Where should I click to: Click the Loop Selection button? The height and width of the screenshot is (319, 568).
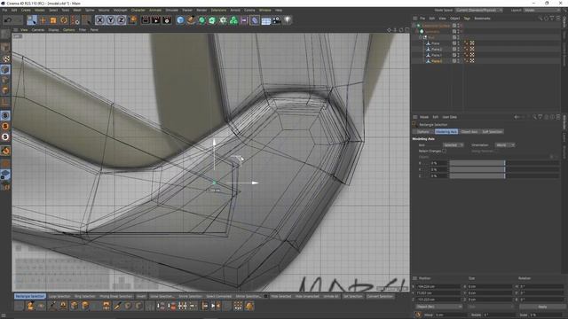(59, 296)
